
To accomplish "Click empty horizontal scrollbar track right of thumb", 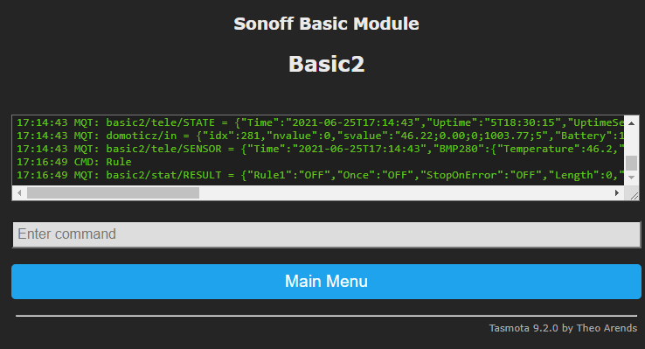I will [x=405, y=192].
